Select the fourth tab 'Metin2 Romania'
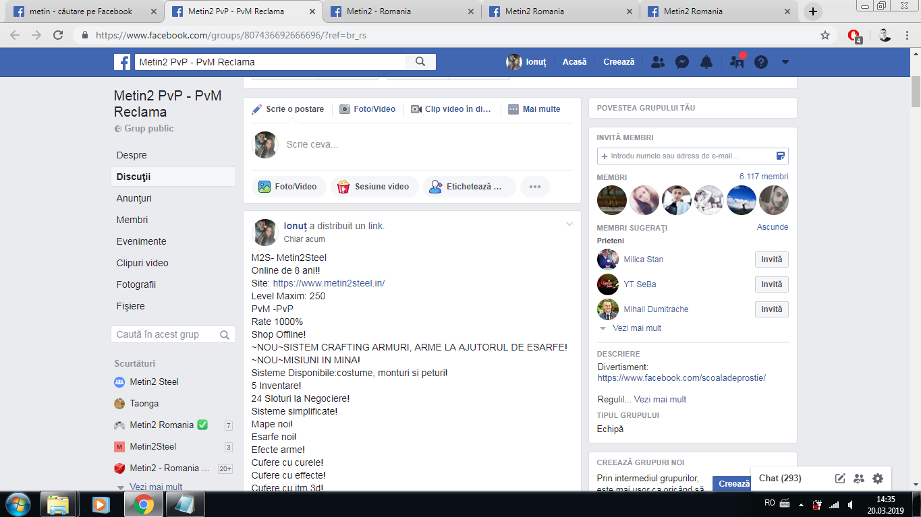Viewport: 921px width, 517px height. coord(561,11)
